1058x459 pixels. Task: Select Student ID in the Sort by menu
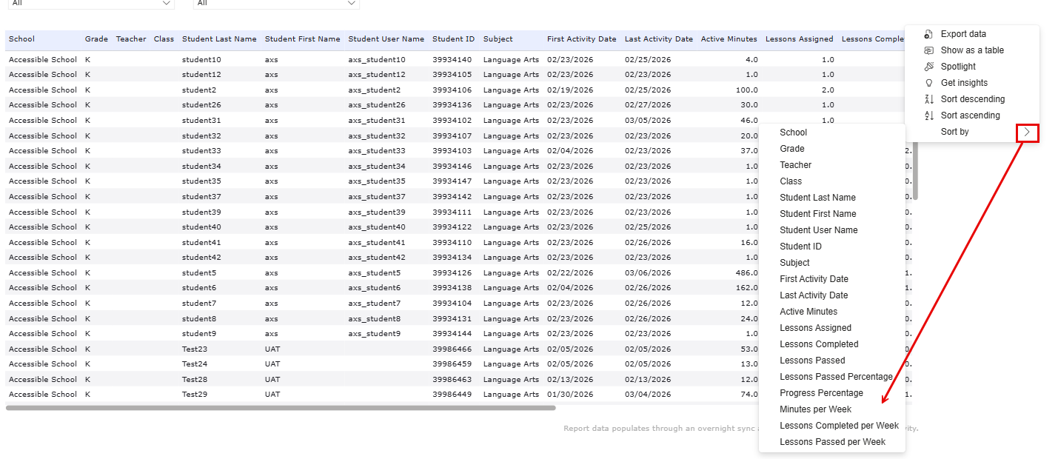799,246
